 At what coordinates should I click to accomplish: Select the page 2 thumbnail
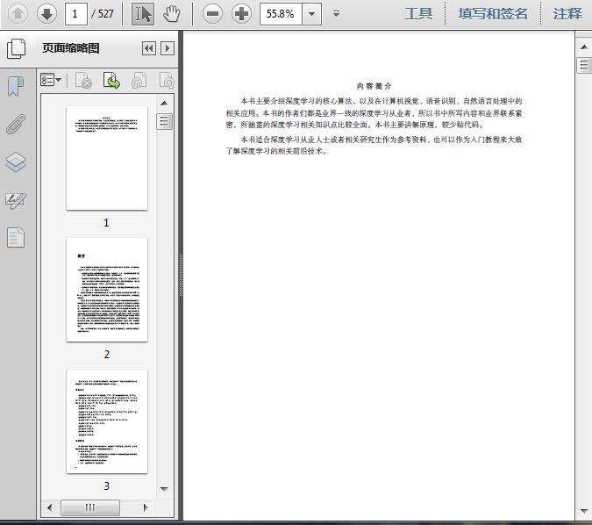pyautogui.click(x=107, y=290)
